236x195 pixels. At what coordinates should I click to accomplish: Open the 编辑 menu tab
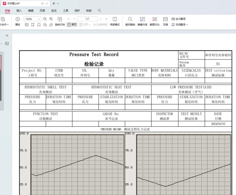[31, 11]
